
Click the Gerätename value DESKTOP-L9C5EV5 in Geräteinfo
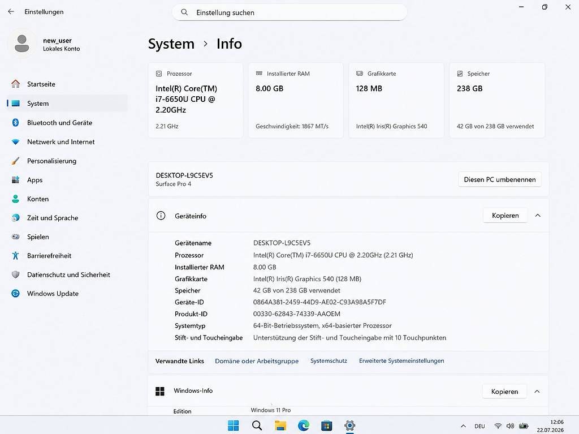(x=282, y=243)
